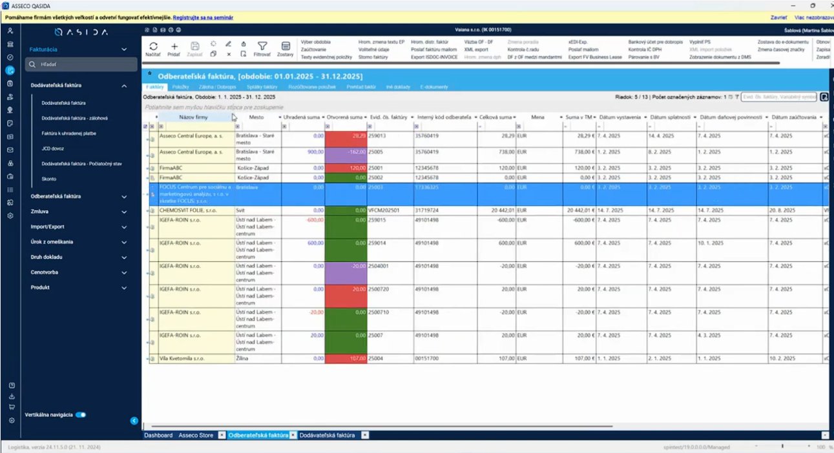Click the Načítať reload icon
The width and height of the screenshot is (834, 453).
click(x=154, y=46)
